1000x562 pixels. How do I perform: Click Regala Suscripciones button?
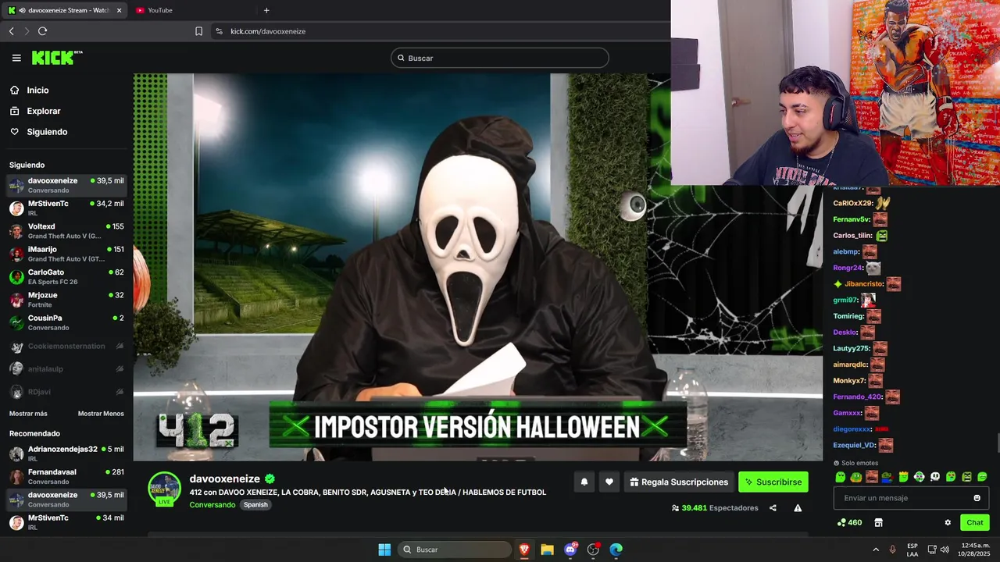pos(678,482)
